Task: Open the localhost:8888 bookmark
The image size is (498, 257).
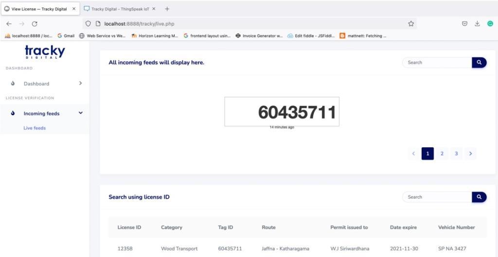Action: tap(29, 36)
